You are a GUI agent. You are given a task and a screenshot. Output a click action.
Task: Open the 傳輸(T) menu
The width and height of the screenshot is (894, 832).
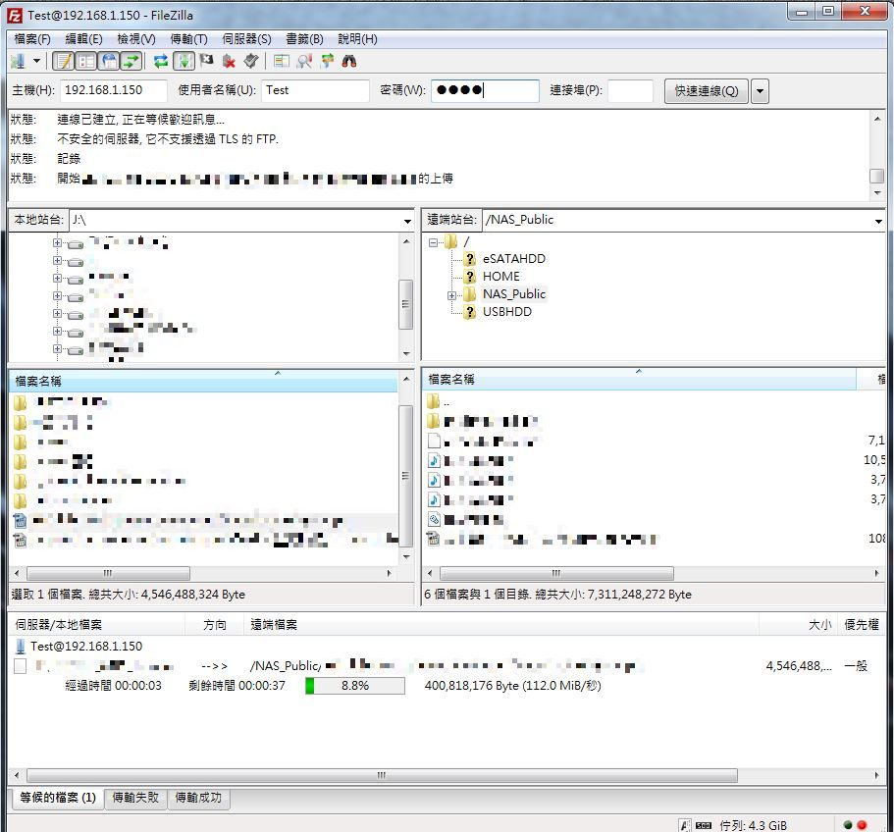tap(188, 38)
